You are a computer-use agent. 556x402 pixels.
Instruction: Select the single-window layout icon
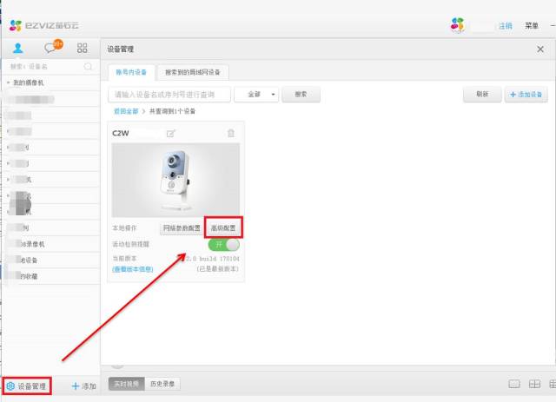513,384
